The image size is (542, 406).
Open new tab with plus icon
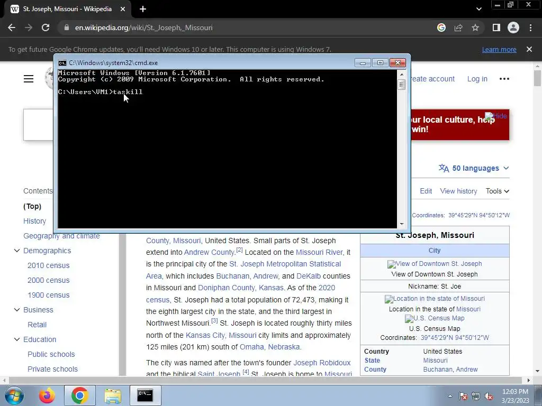pyautogui.click(x=143, y=10)
